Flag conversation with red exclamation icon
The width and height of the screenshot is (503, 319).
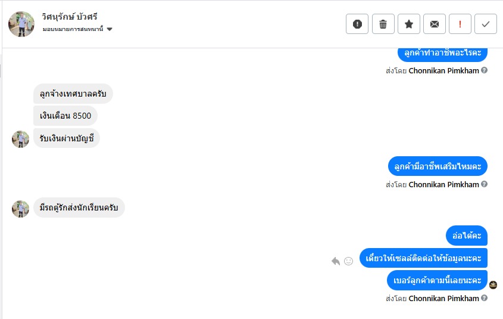[x=460, y=24]
